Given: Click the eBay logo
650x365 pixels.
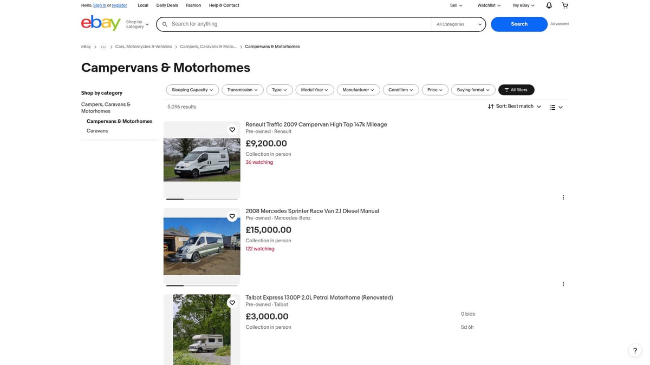Looking at the screenshot, I should pyautogui.click(x=101, y=23).
